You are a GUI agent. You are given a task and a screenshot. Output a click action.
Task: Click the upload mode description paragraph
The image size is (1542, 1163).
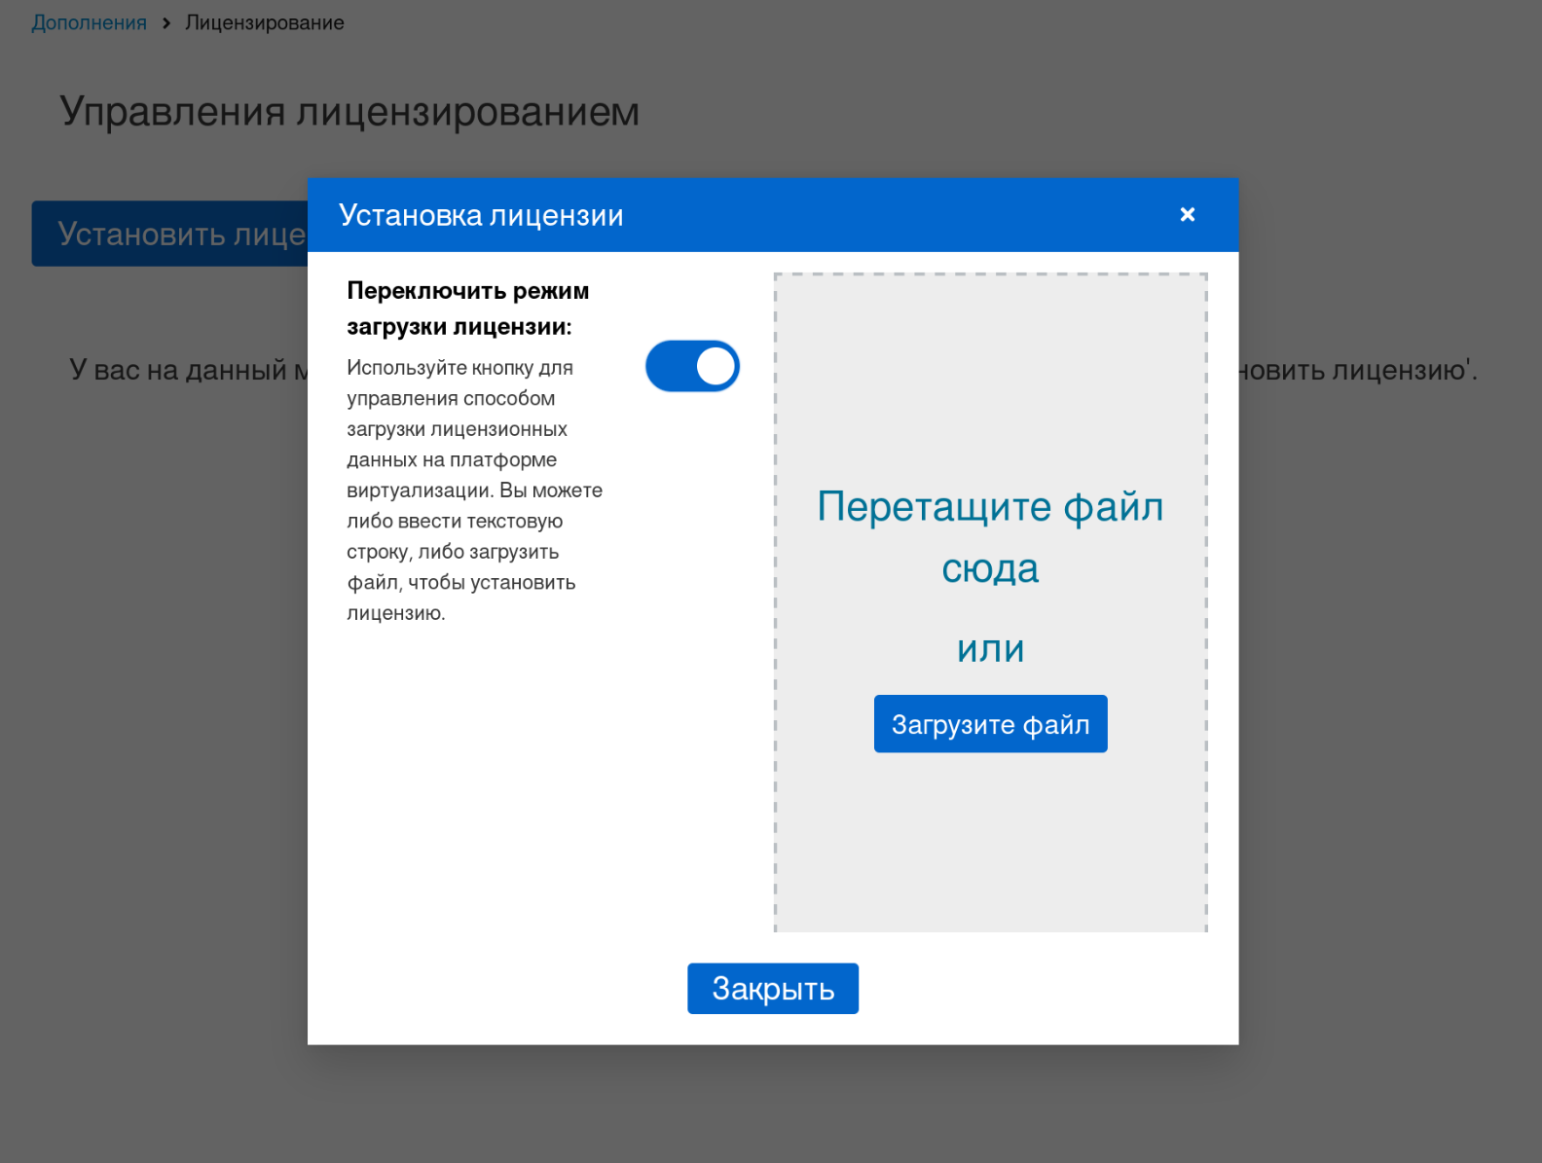[x=474, y=491]
